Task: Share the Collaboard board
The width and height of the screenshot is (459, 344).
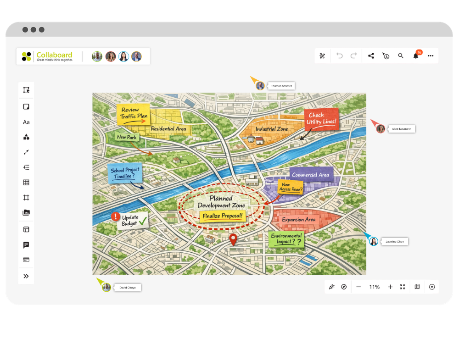Action: (370, 55)
